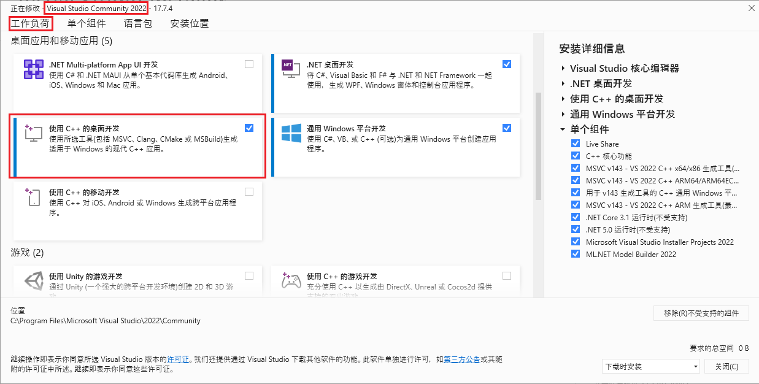Click the Windows logo icon for 通用 Windows 平台开发
The height and width of the screenshot is (384, 759).
pos(291,133)
